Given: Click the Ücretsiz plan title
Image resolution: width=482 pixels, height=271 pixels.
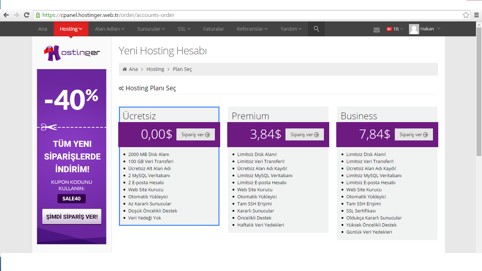Looking at the screenshot, I should pos(139,116).
